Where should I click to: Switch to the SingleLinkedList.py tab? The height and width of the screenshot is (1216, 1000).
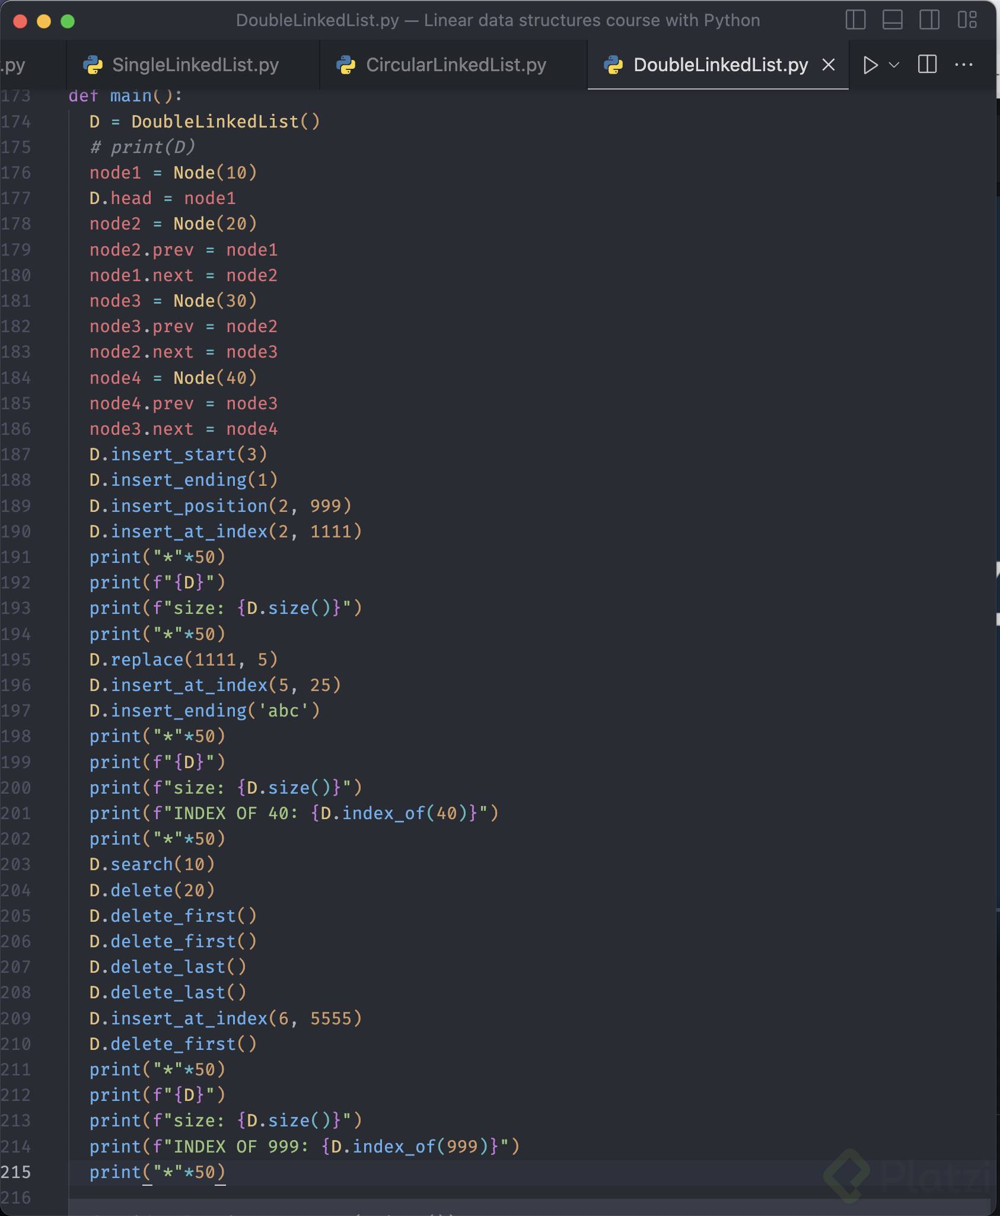[x=195, y=65]
